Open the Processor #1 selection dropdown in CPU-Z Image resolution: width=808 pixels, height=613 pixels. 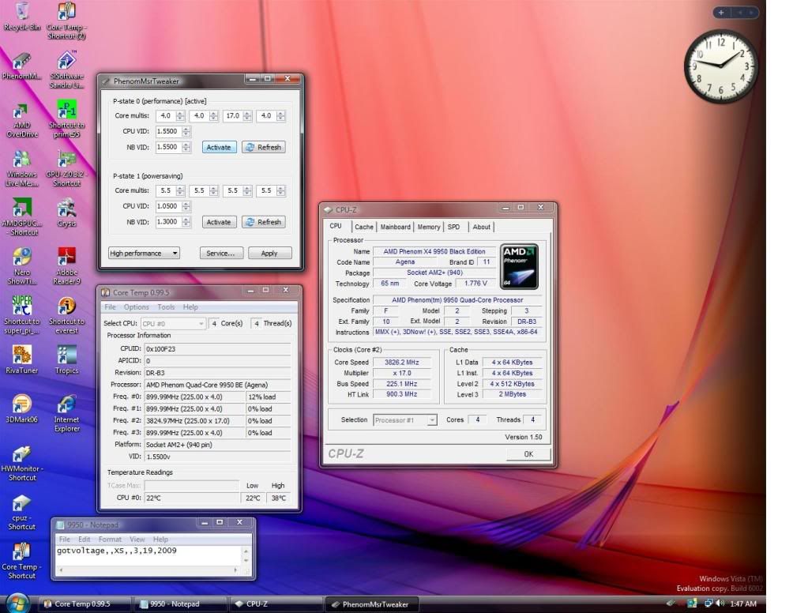[404, 420]
